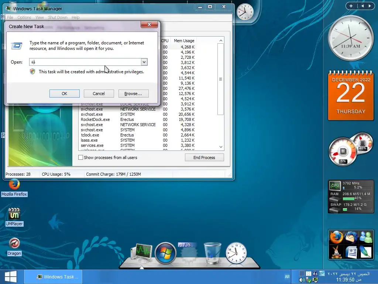Click Commit Charge status bar entry

[114, 174]
